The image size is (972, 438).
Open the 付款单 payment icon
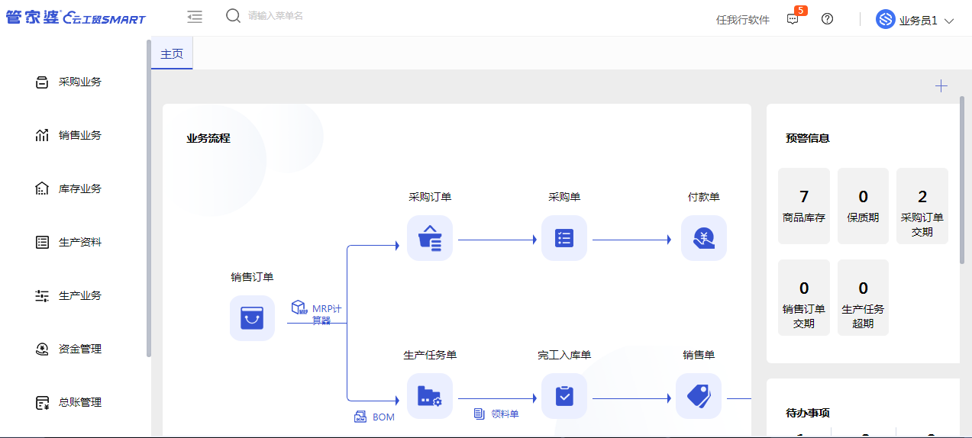(x=703, y=238)
